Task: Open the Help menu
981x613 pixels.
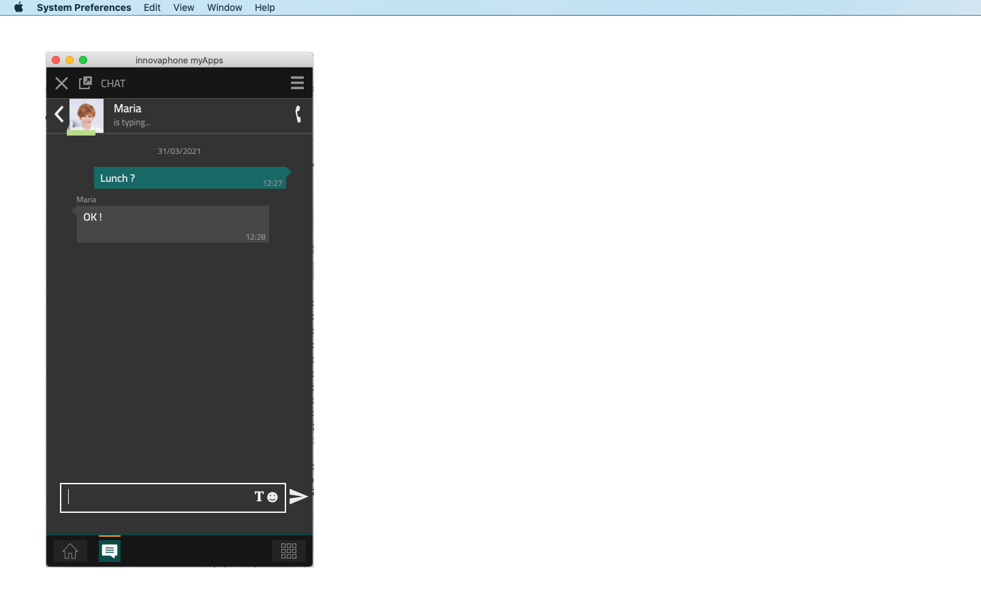Action: 265,7
